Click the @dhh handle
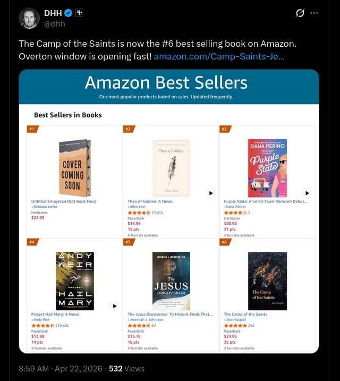This screenshot has height=381, width=340. click(x=54, y=24)
